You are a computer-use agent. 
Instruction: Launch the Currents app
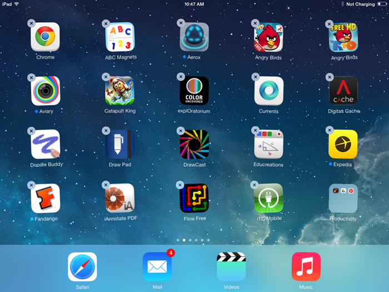point(269,91)
